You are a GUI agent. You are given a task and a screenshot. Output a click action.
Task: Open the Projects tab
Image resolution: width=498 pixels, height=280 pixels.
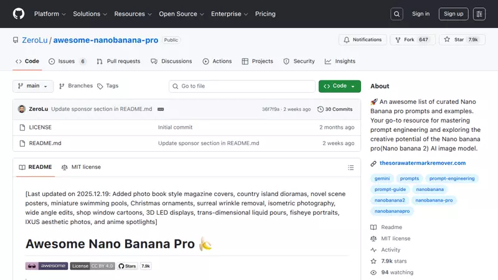(257, 61)
